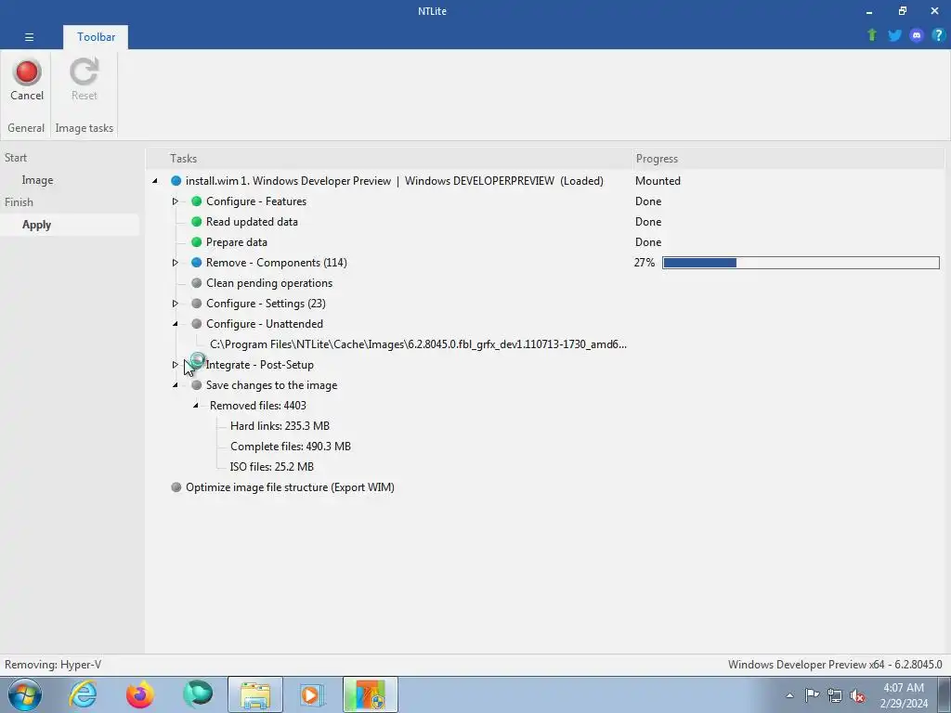This screenshot has width=951, height=713.
Task: Click the green update arrow icon
Action: coord(872,35)
